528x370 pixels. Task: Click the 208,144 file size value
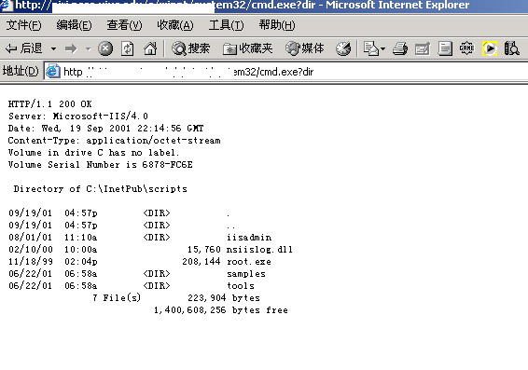pos(201,262)
